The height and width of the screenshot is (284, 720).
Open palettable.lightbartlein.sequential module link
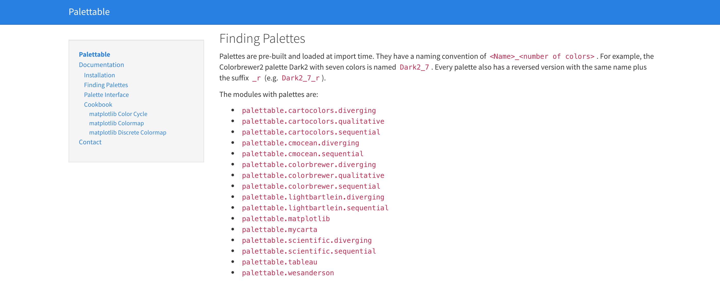[x=315, y=208]
